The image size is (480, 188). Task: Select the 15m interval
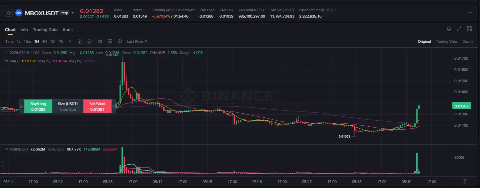click(27, 41)
